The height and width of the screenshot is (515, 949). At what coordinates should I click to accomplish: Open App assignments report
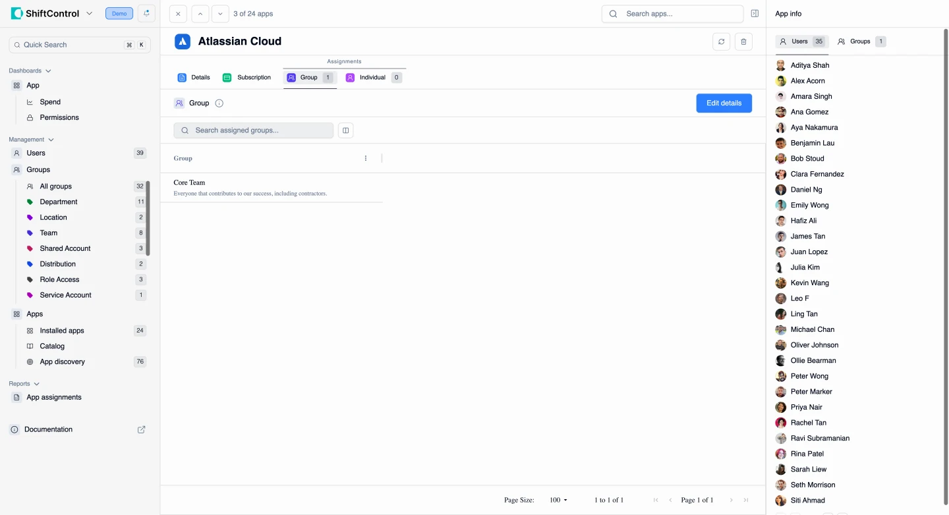[54, 398]
